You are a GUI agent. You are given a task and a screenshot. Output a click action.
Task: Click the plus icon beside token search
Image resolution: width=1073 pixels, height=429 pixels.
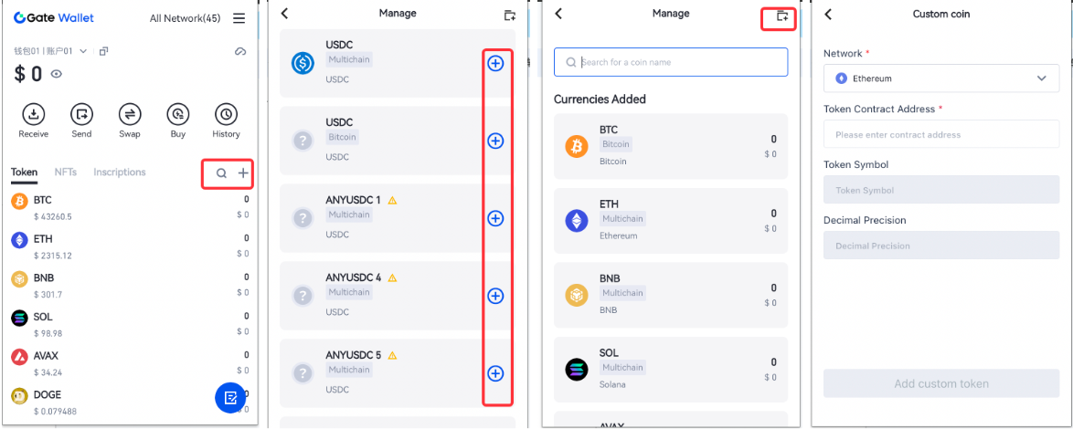pyautogui.click(x=243, y=173)
